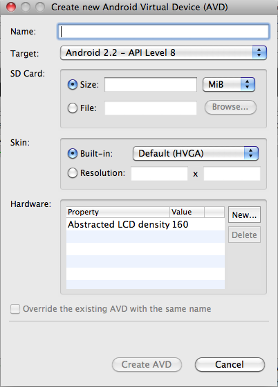Click the resolution height field
Screen dimensions: 278x387
point(232,174)
